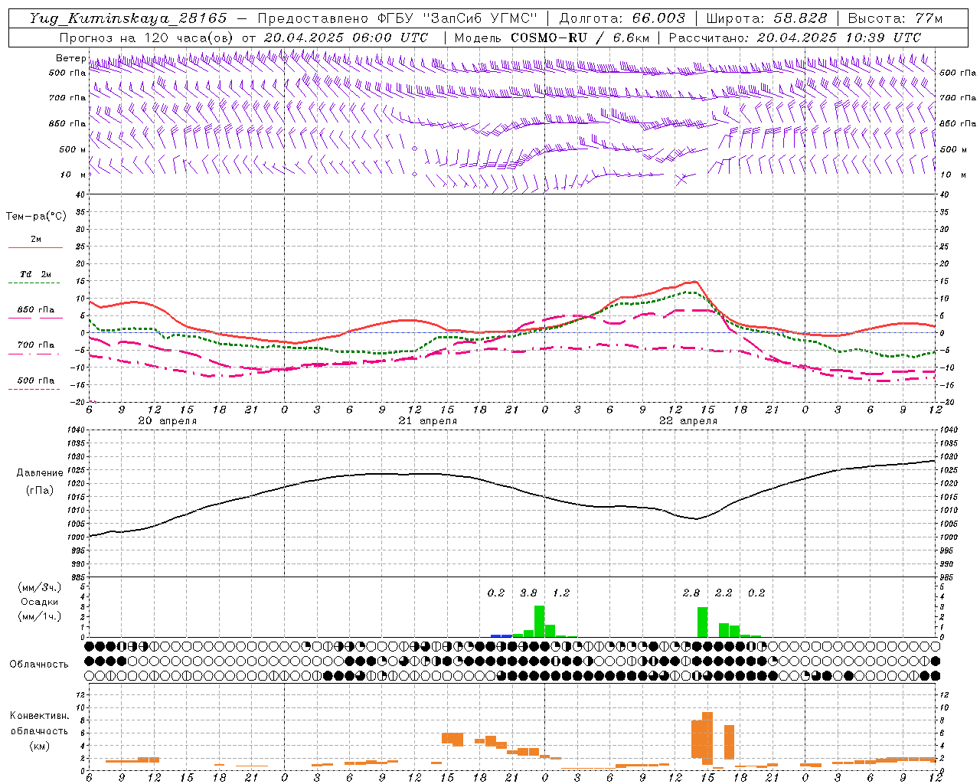The image size is (980, 784).
Task: Click the tall green precipitation bar below '3.8'
Action: click(x=539, y=621)
